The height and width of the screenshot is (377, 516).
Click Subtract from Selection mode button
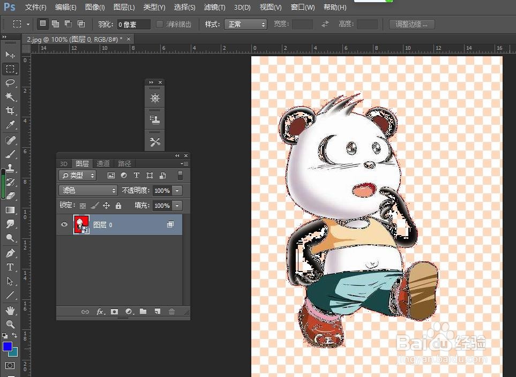coord(68,24)
